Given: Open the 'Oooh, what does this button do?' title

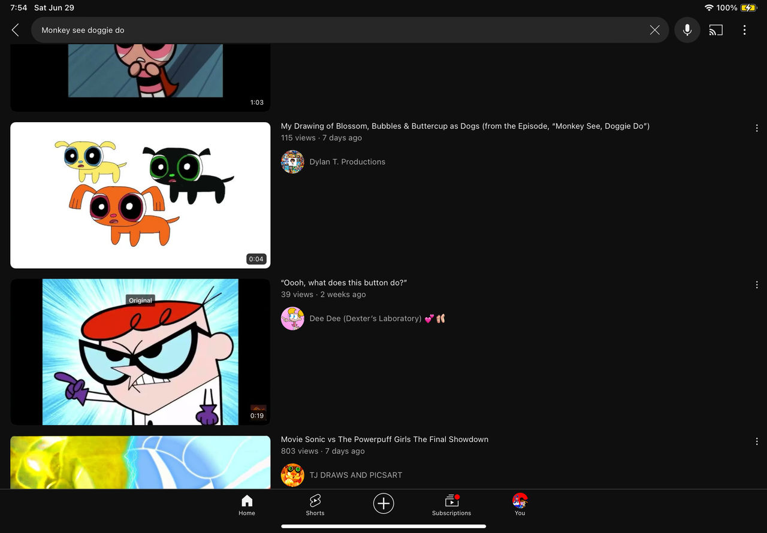Looking at the screenshot, I should coord(344,283).
